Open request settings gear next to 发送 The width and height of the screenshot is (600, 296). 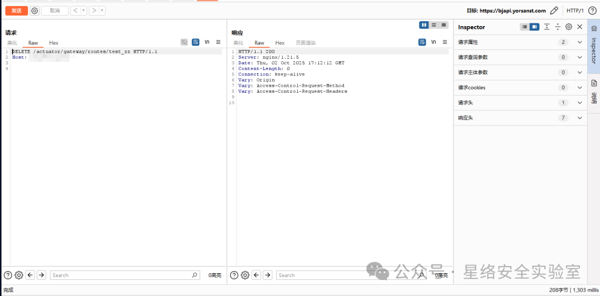pyautogui.click(x=34, y=11)
